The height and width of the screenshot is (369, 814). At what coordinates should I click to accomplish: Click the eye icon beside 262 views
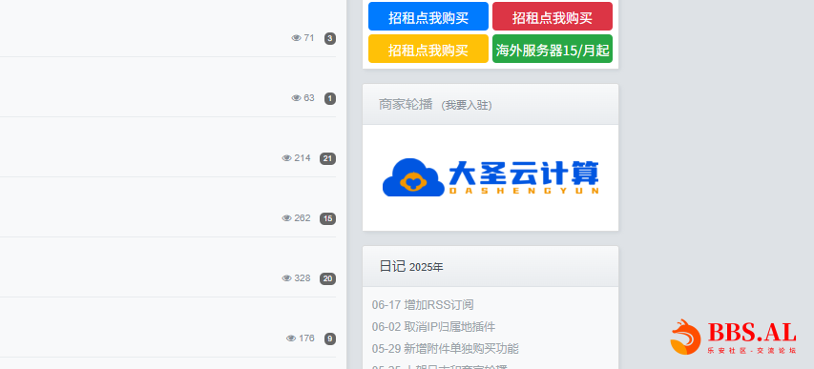pos(287,218)
